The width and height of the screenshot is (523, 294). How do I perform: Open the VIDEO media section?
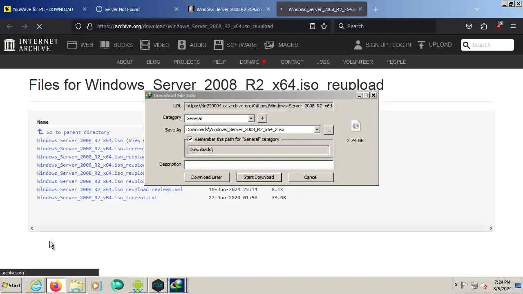pos(155,45)
